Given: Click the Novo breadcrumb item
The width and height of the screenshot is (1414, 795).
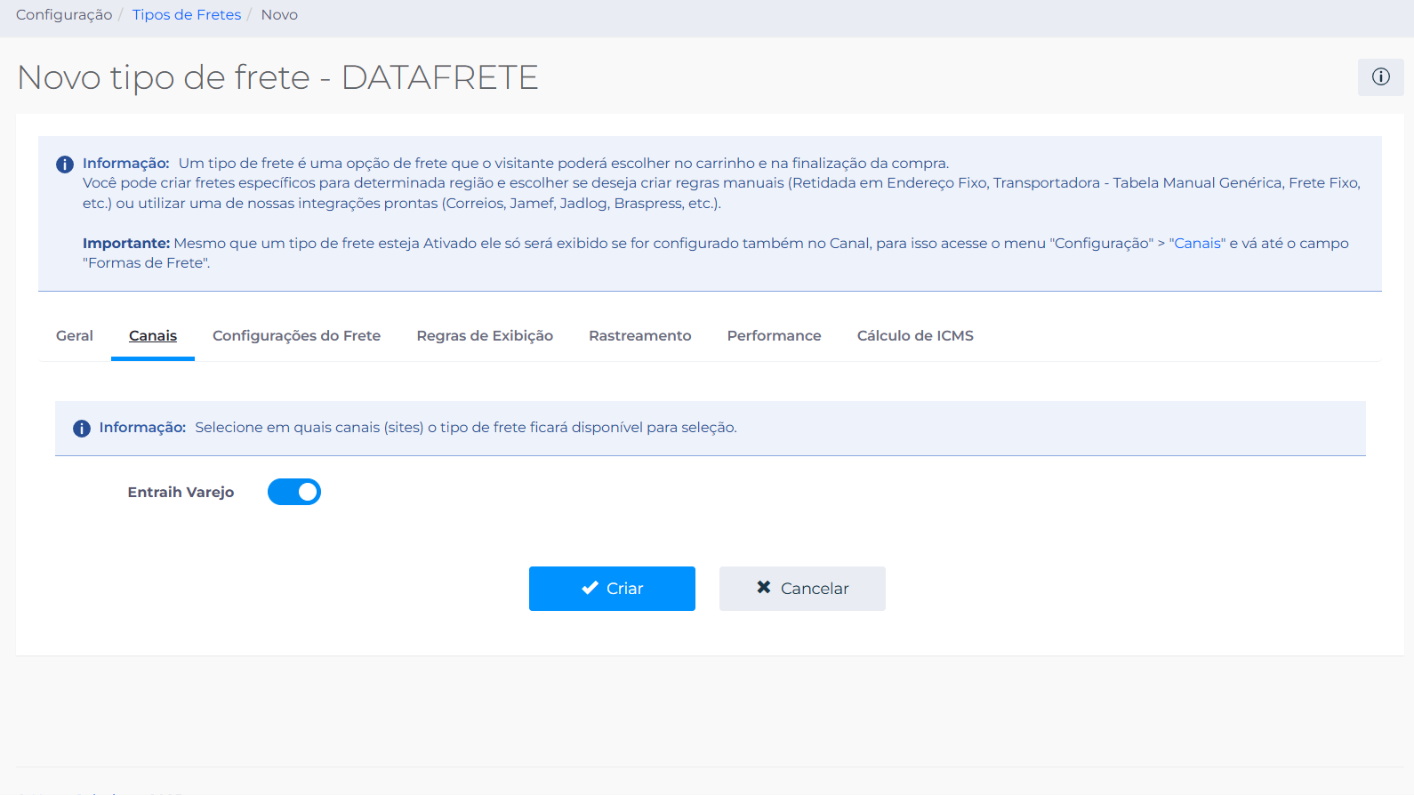Looking at the screenshot, I should tap(279, 15).
